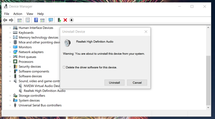Close the Uninstall Device dialog

(146, 32)
